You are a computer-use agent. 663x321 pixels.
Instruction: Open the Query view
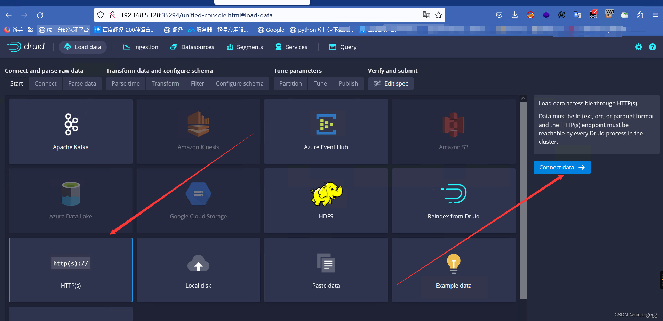pos(343,47)
